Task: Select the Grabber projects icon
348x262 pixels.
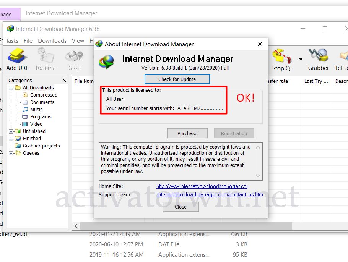Action: [x=18, y=146]
